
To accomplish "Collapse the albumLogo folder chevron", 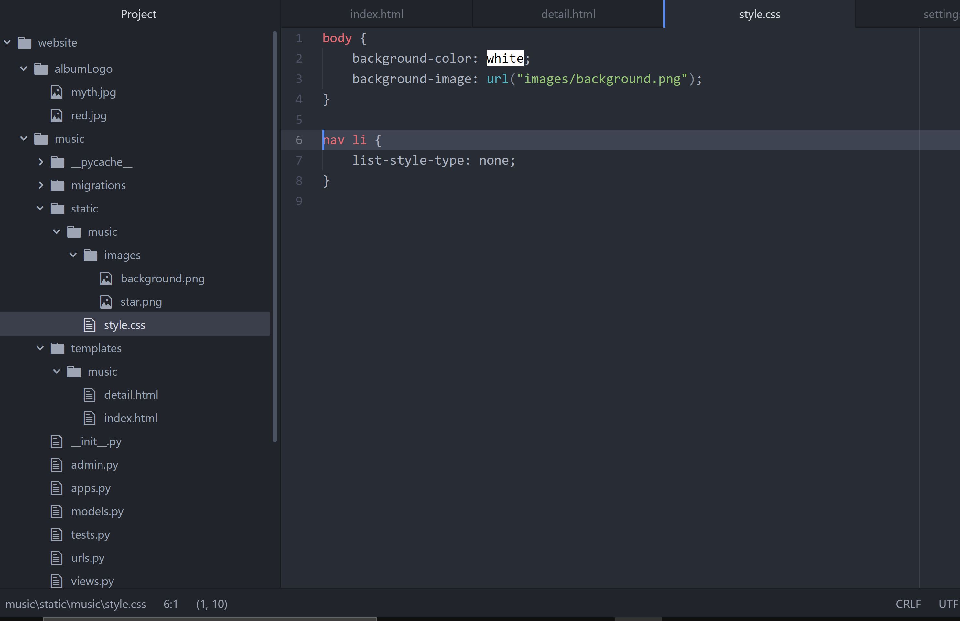I will click(24, 69).
